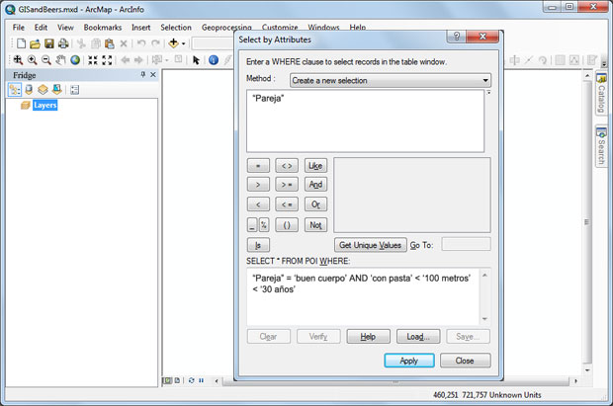
Task: Close the Fridge panel
Action: (x=153, y=74)
